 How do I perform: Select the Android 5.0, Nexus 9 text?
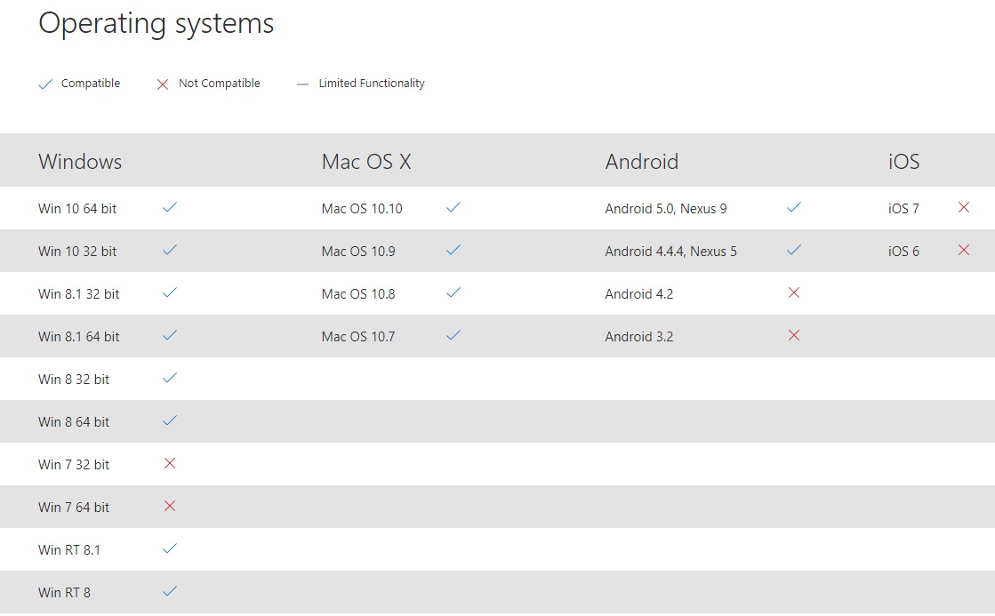(666, 209)
